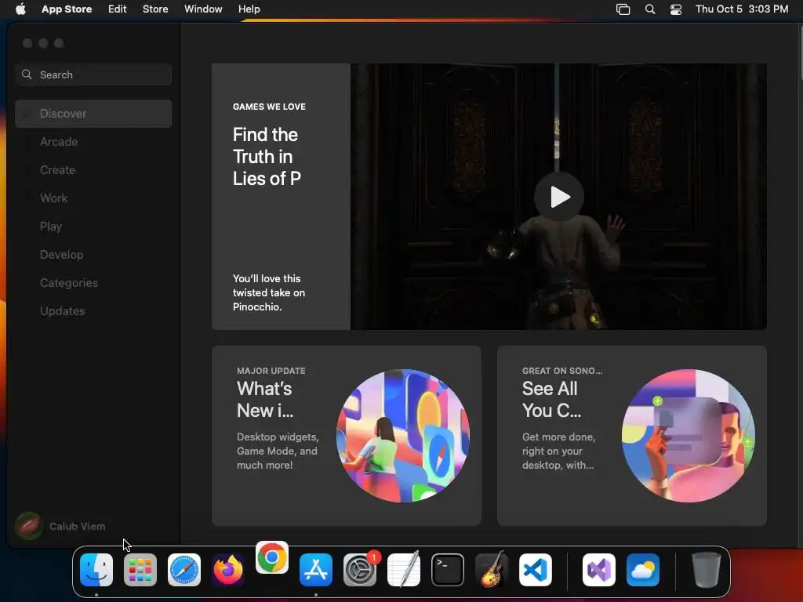Open the Window menu
Image resolution: width=803 pixels, height=602 pixels.
(x=203, y=9)
